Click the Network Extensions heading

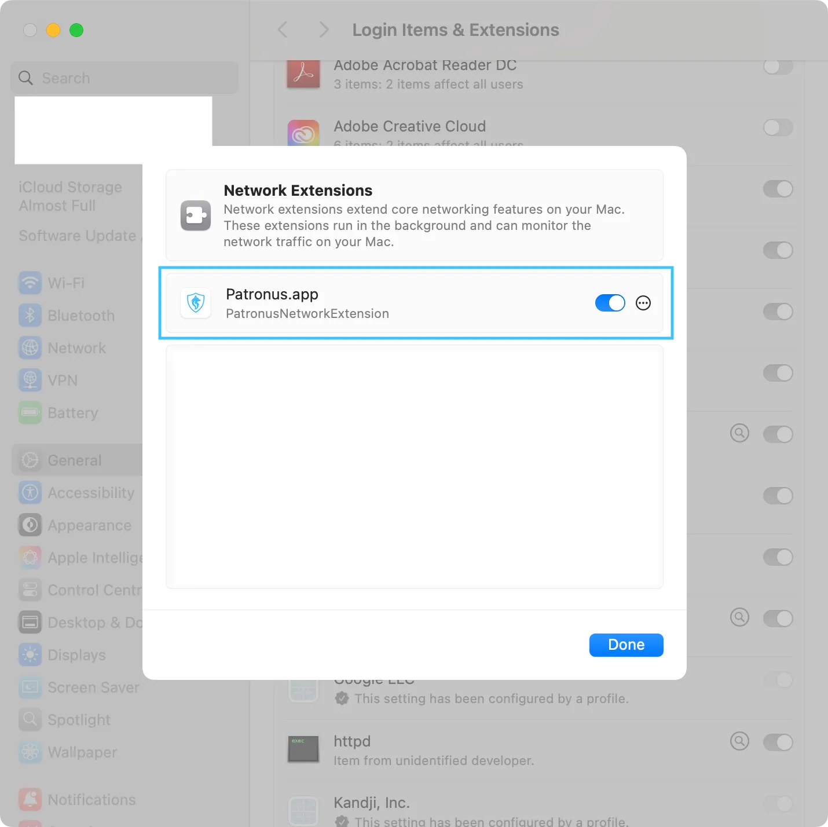point(298,191)
